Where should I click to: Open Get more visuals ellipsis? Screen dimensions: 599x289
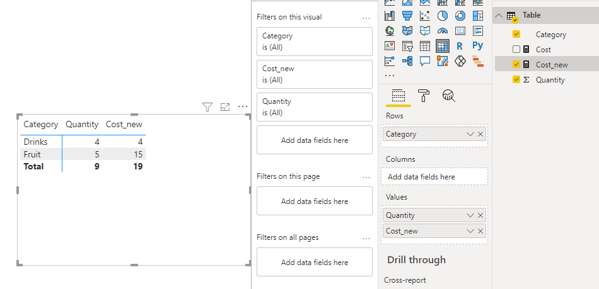[x=390, y=76]
